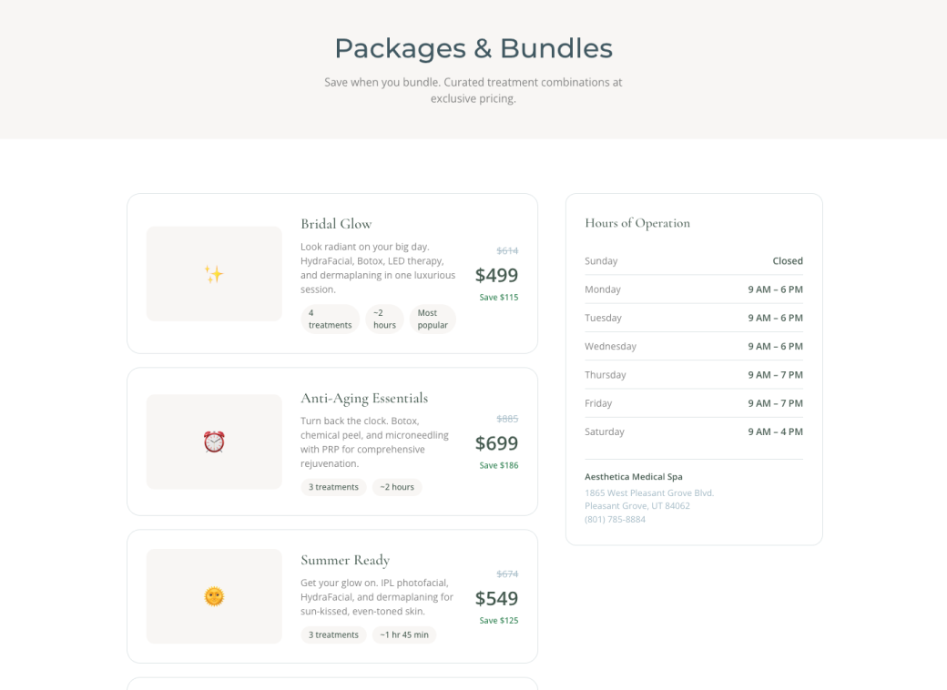Click the Pleasant Grove, UT 84062 line
947x690 pixels.
[637, 506]
